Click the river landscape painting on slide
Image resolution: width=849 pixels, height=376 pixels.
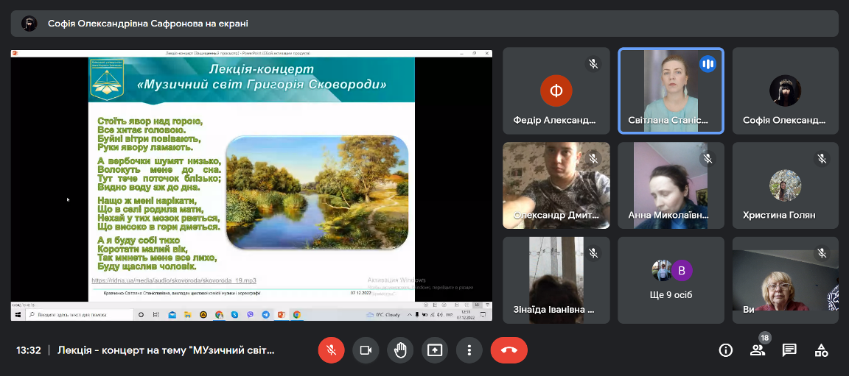(x=317, y=191)
